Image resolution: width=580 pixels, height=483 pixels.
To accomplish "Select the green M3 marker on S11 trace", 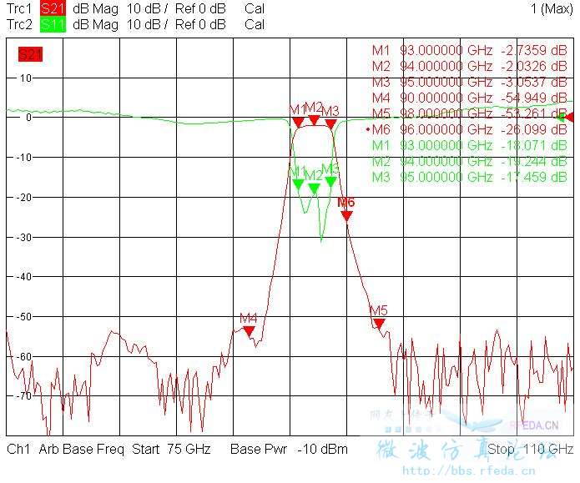I will point(330,182).
